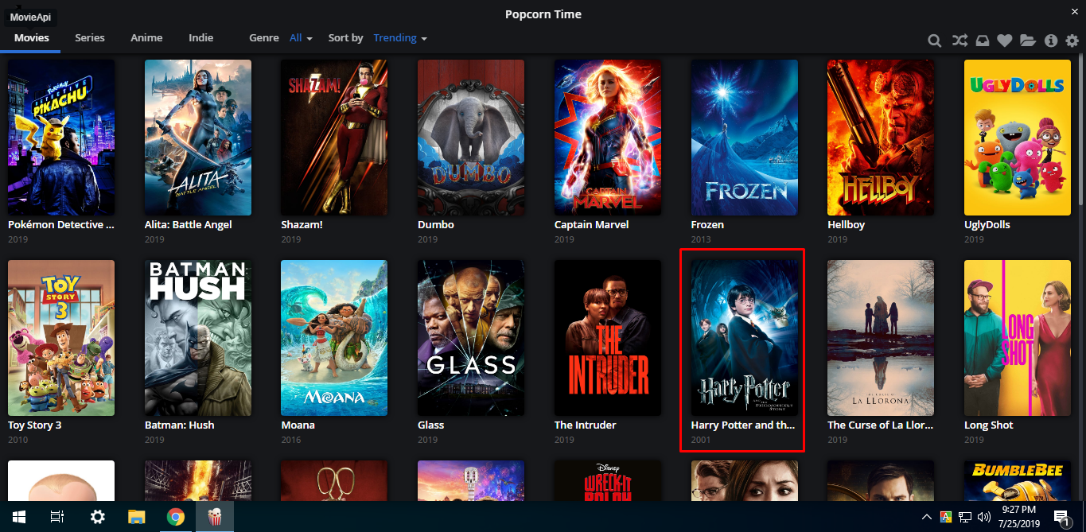
Task: Click the Windows Start button
Action: (18, 517)
